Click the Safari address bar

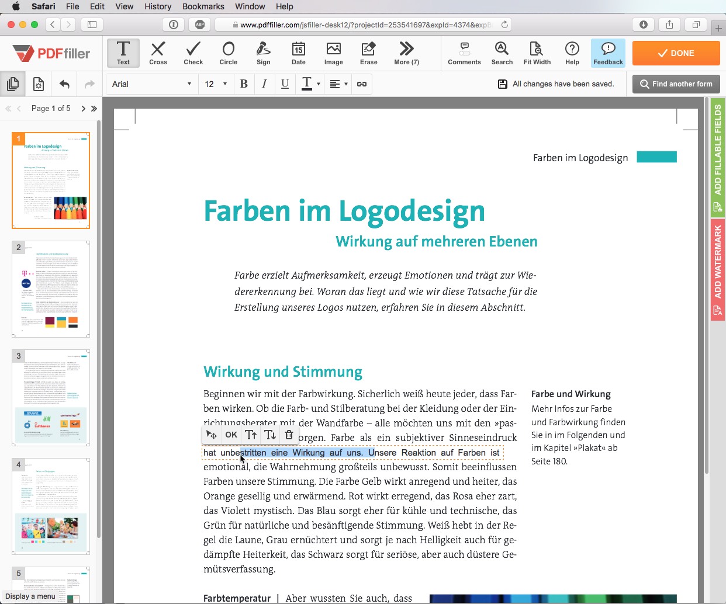[364, 25]
